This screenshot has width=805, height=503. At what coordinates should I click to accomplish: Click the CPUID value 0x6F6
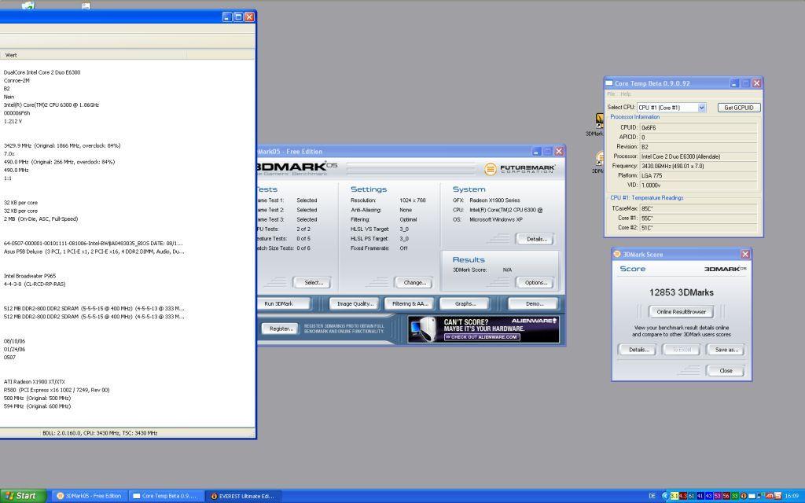coord(698,127)
